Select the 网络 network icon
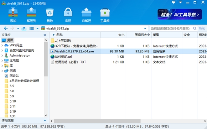This screenshot has width=207, height=129. (x=6, y=71)
